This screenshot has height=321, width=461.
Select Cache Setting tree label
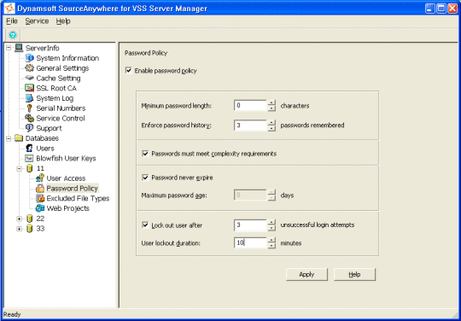tap(58, 78)
